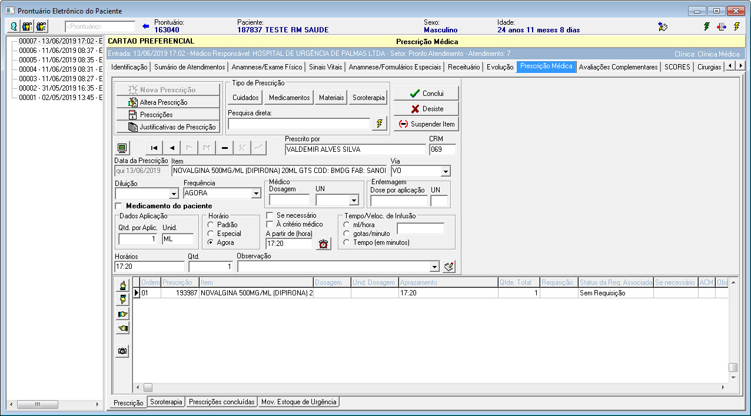Click Altera Prescrição button
The image size is (751, 416).
[x=168, y=102]
